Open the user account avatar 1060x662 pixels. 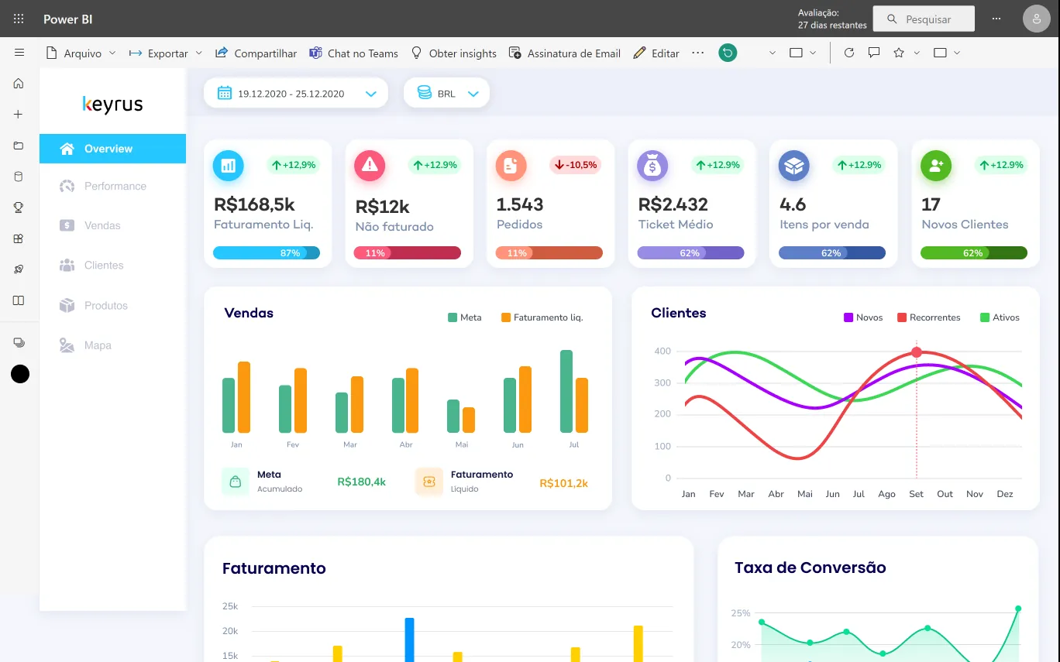[1037, 19]
